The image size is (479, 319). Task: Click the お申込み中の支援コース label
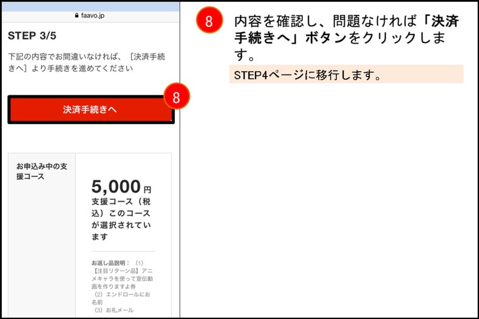(41, 171)
